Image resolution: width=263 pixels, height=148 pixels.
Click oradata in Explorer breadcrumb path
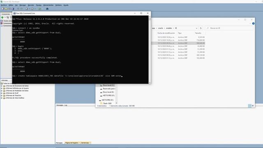pos(169,28)
